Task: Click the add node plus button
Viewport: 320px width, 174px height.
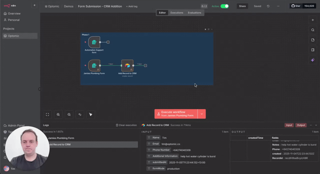Action: (x=312, y=20)
